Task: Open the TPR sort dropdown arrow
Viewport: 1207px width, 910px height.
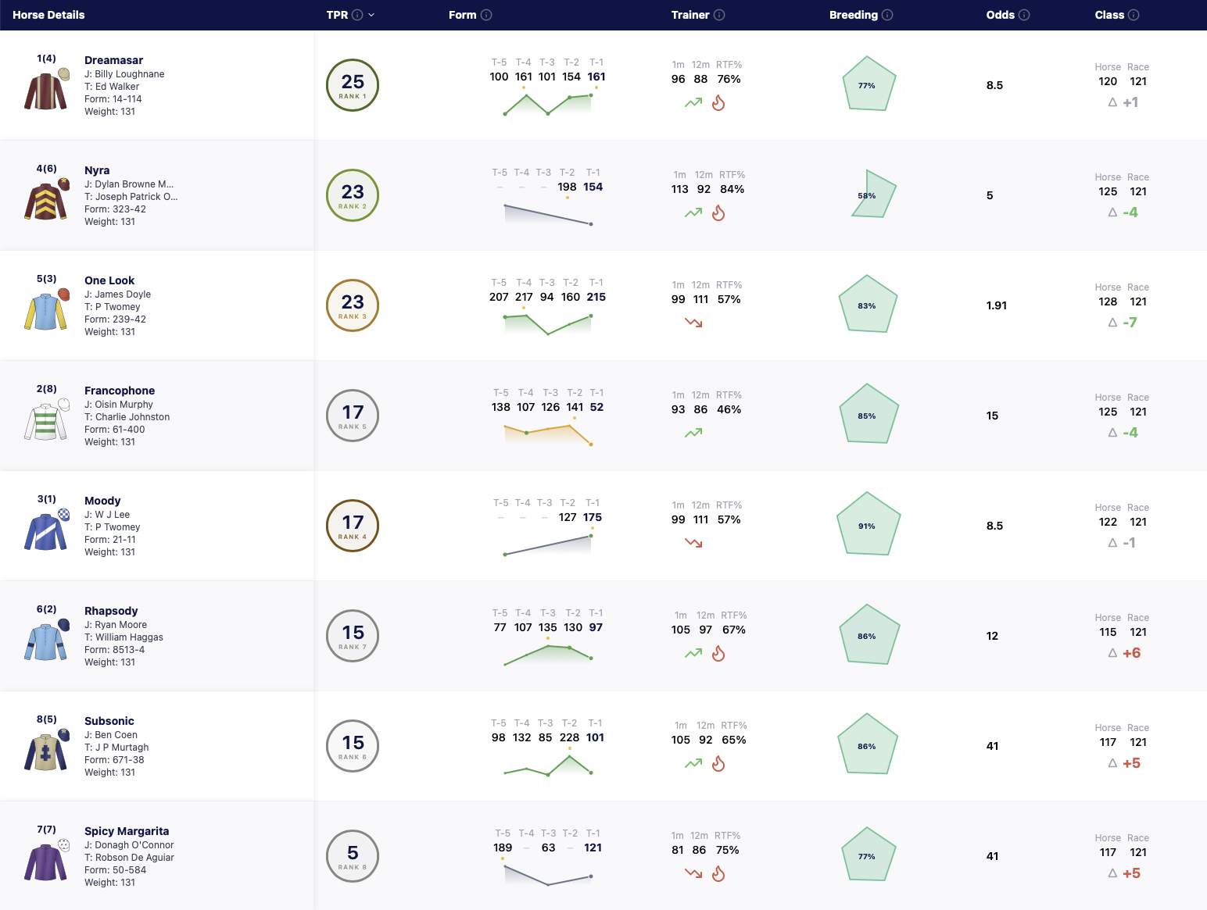Action: [x=371, y=15]
